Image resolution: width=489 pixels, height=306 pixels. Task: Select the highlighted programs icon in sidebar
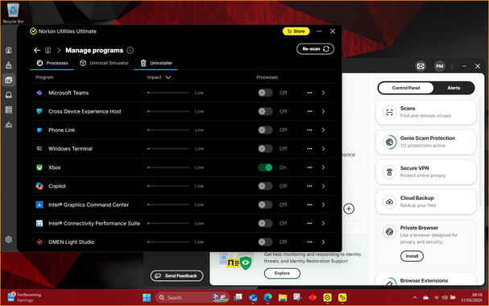(x=9, y=80)
